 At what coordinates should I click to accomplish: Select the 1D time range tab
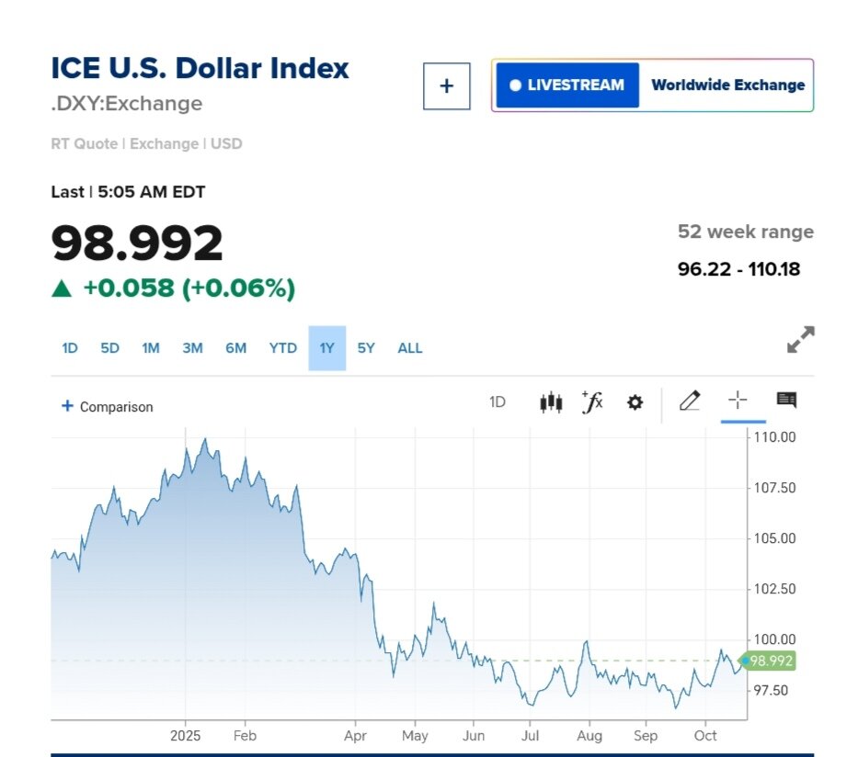(x=70, y=348)
